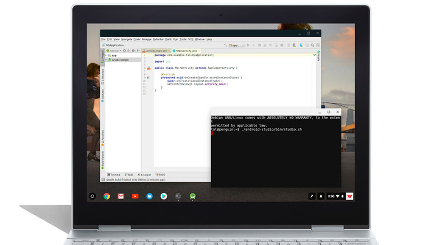Open Chrome from the shelf
The width and height of the screenshot is (437, 245).
[x=106, y=196]
